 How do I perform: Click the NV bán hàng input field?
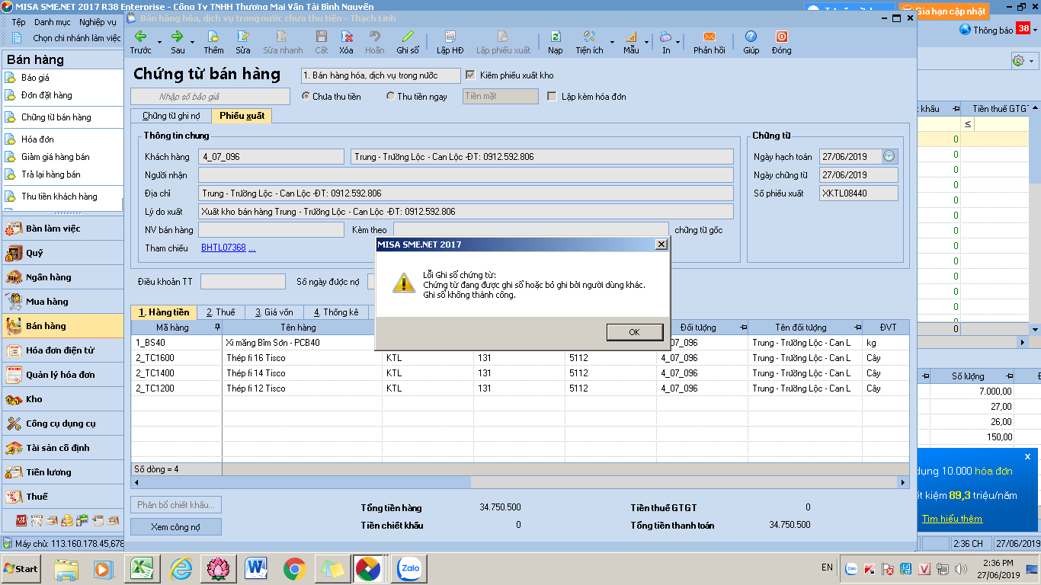pos(271,229)
